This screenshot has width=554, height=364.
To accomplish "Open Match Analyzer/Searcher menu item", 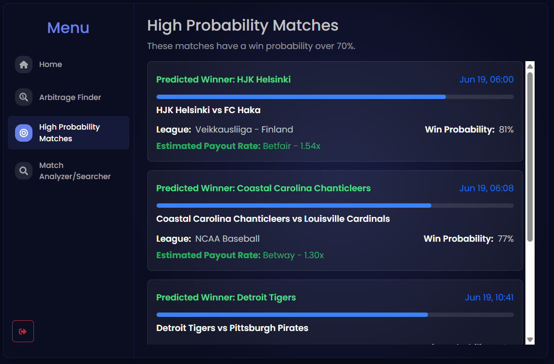I will click(68, 171).
